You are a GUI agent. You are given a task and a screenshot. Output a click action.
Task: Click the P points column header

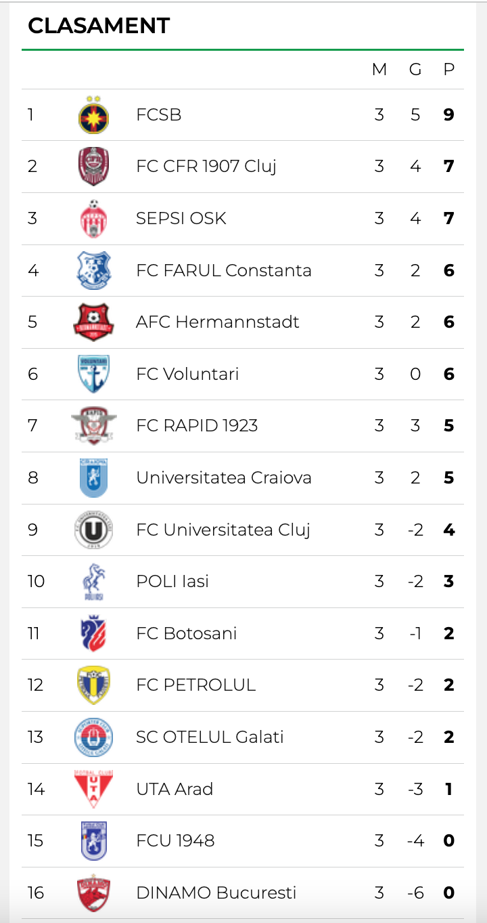(x=448, y=69)
